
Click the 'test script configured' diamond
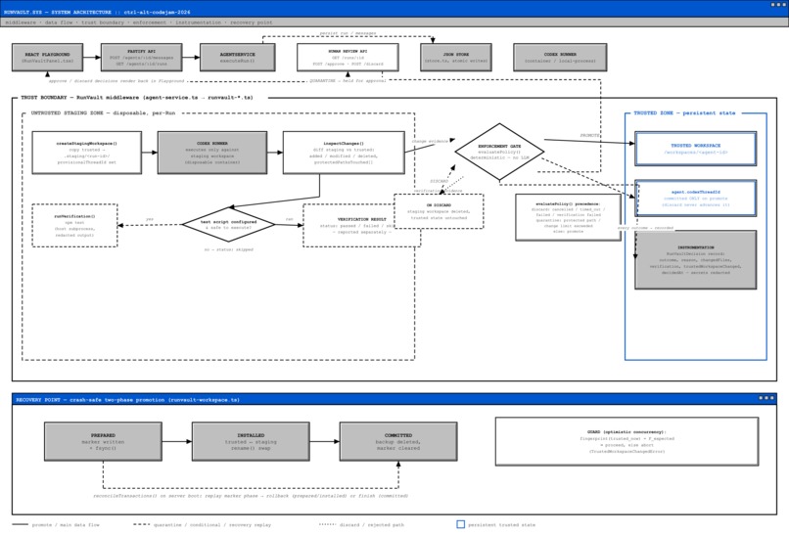point(228,224)
